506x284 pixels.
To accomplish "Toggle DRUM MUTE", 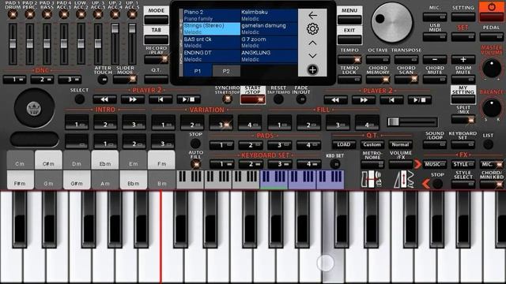I will click(463, 79).
